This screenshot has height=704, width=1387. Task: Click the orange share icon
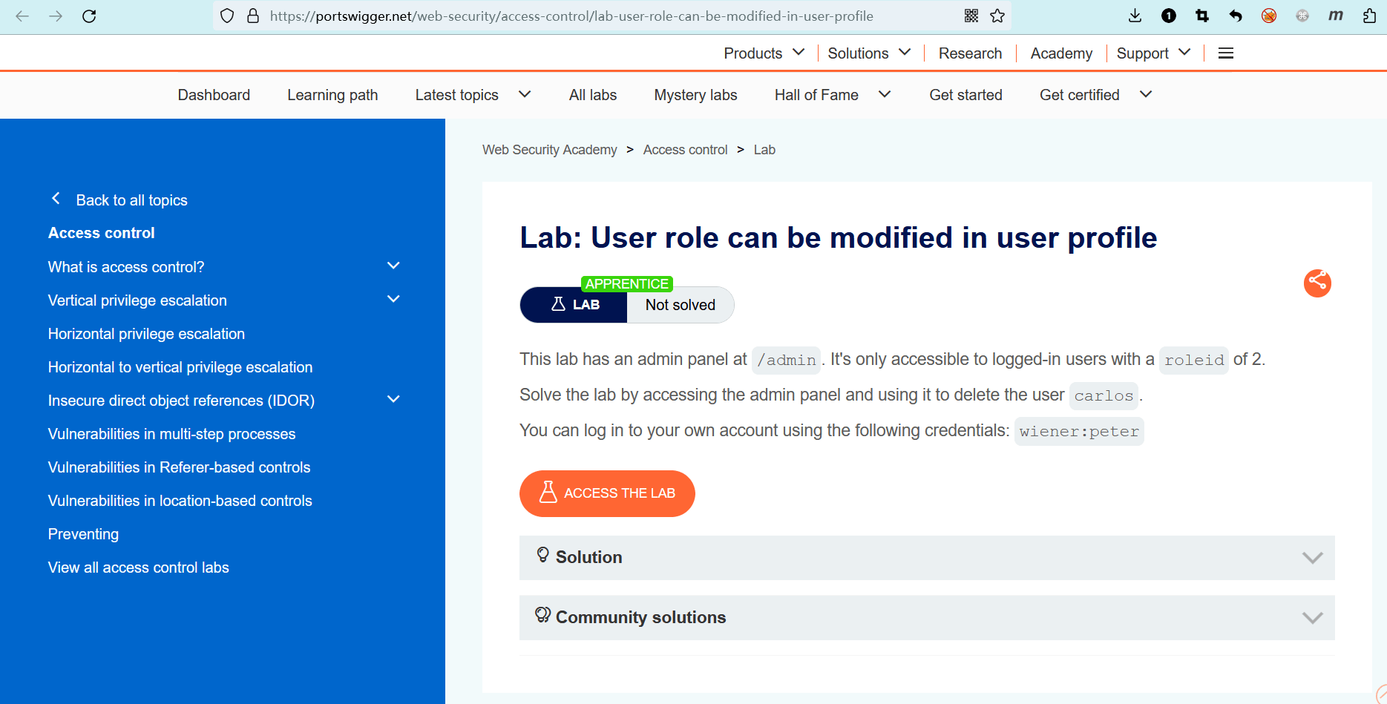click(x=1317, y=283)
